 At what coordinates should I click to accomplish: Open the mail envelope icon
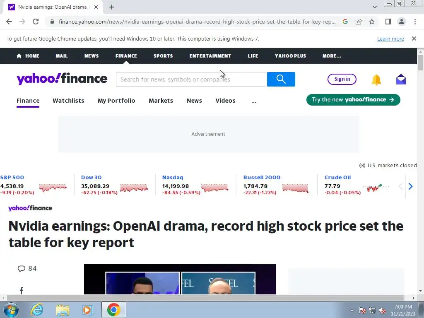[401, 79]
